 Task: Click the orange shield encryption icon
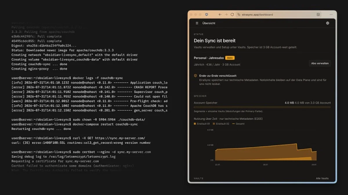click(x=195, y=76)
